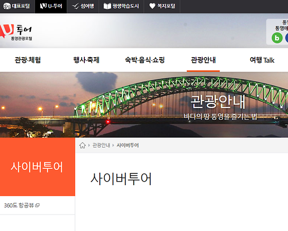
Task: Open the 섬여행 portal link
Action: coord(83,6)
